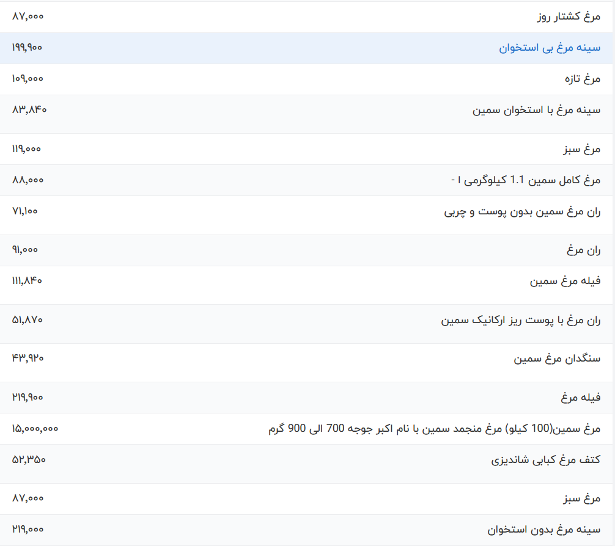This screenshot has height=546, width=615.
Task: Click product 'کتف مرغ کبابی شاندیزی'
Action: click(545, 460)
